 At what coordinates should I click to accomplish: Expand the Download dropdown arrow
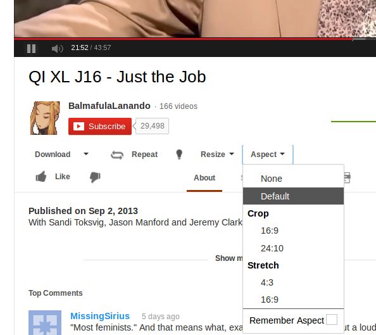point(86,154)
